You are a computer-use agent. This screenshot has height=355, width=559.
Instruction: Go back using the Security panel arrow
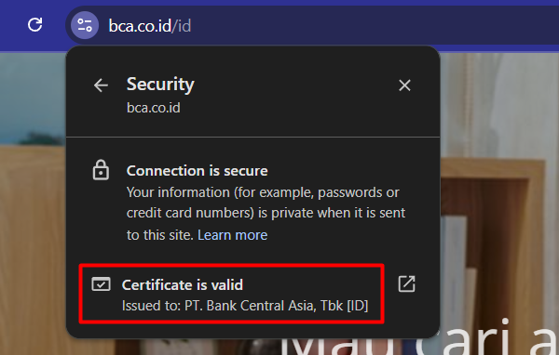pos(101,85)
